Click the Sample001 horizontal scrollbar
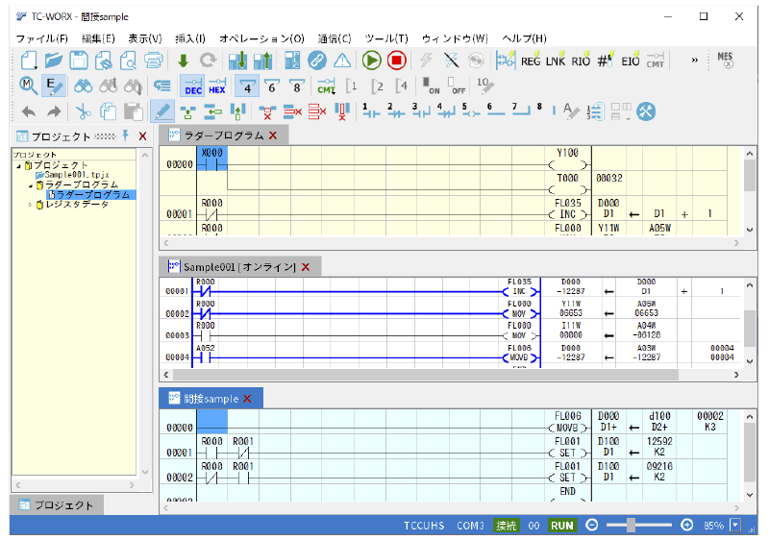The height and width of the screenshot is (540, 769). [426, 375]
